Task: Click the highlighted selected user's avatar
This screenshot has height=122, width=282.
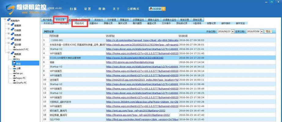Action: coord(14,63)
